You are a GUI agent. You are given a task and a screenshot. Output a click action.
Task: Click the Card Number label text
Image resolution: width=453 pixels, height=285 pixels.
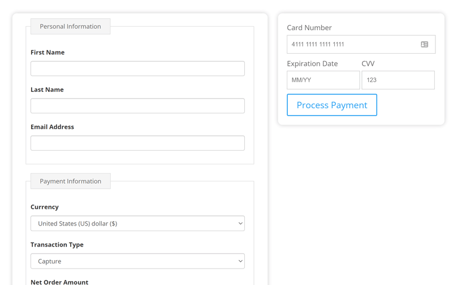[309, 27]
